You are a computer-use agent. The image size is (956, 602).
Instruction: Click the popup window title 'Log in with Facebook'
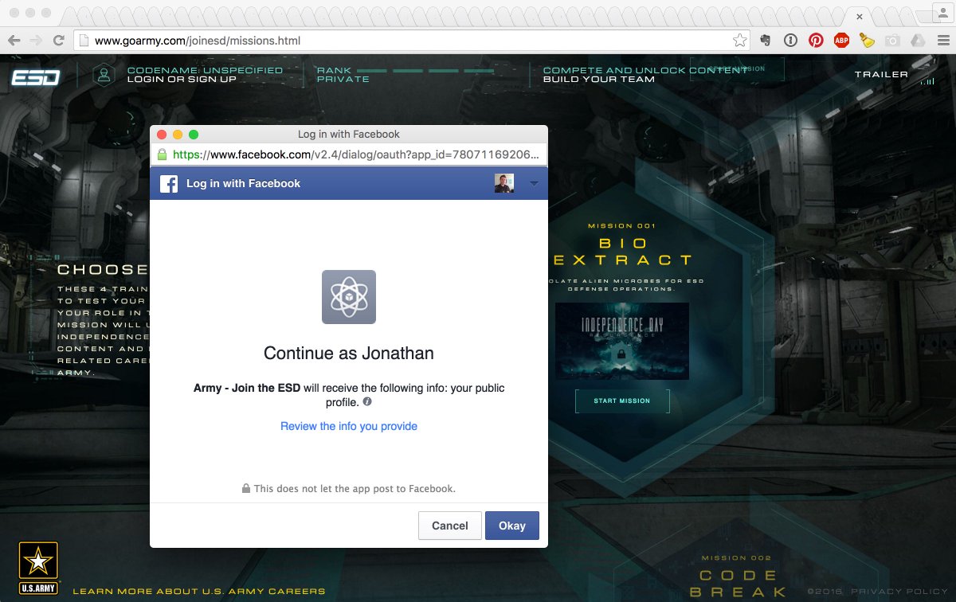(349, 134)
